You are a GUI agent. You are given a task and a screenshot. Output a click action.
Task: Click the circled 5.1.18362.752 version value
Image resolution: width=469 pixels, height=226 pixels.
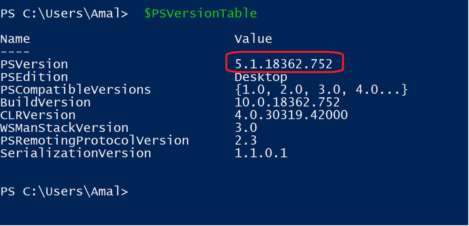[283, 64]
